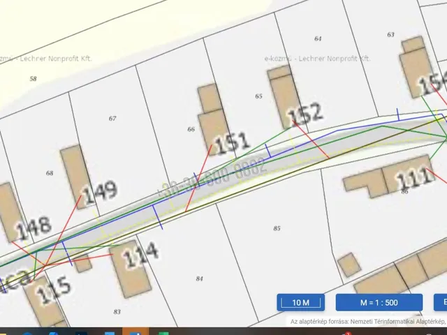
Task: Select house number 148 label
Action: pos(32,225)
